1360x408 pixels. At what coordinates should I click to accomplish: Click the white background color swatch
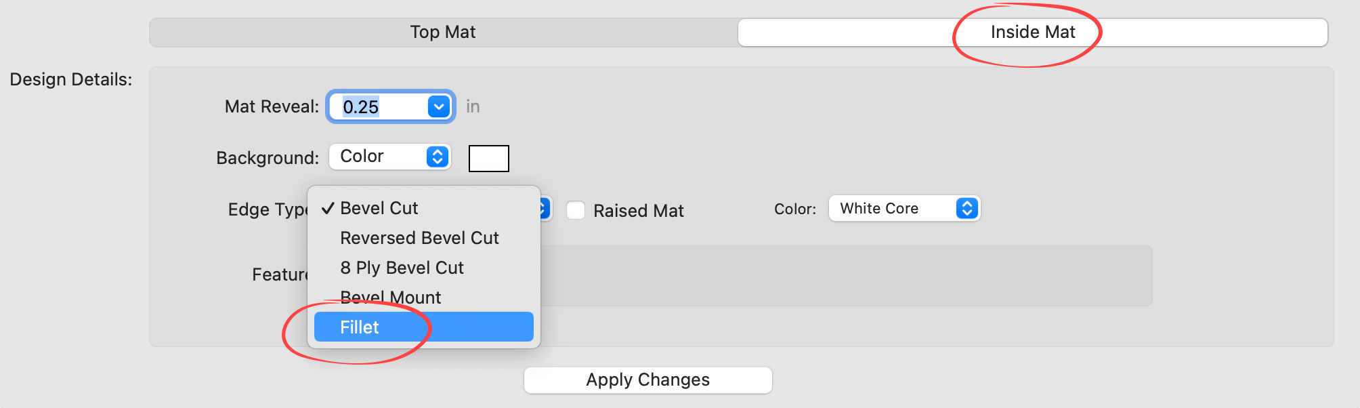488,159
